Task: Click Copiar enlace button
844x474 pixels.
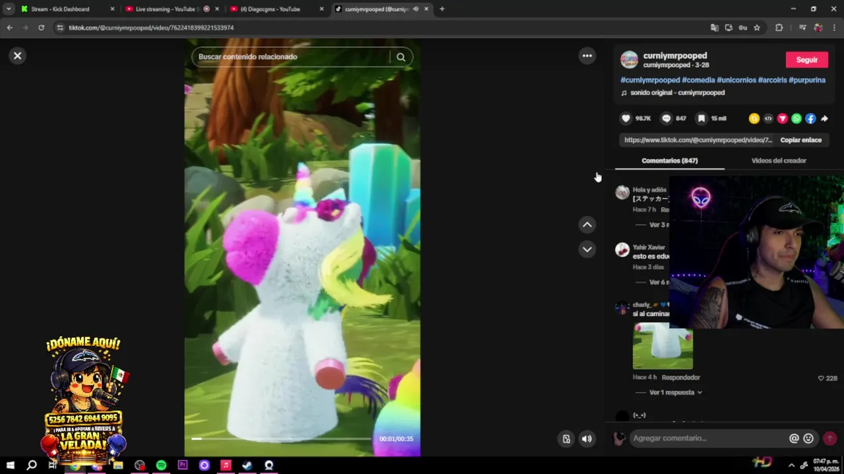Action: pos(800,140)
